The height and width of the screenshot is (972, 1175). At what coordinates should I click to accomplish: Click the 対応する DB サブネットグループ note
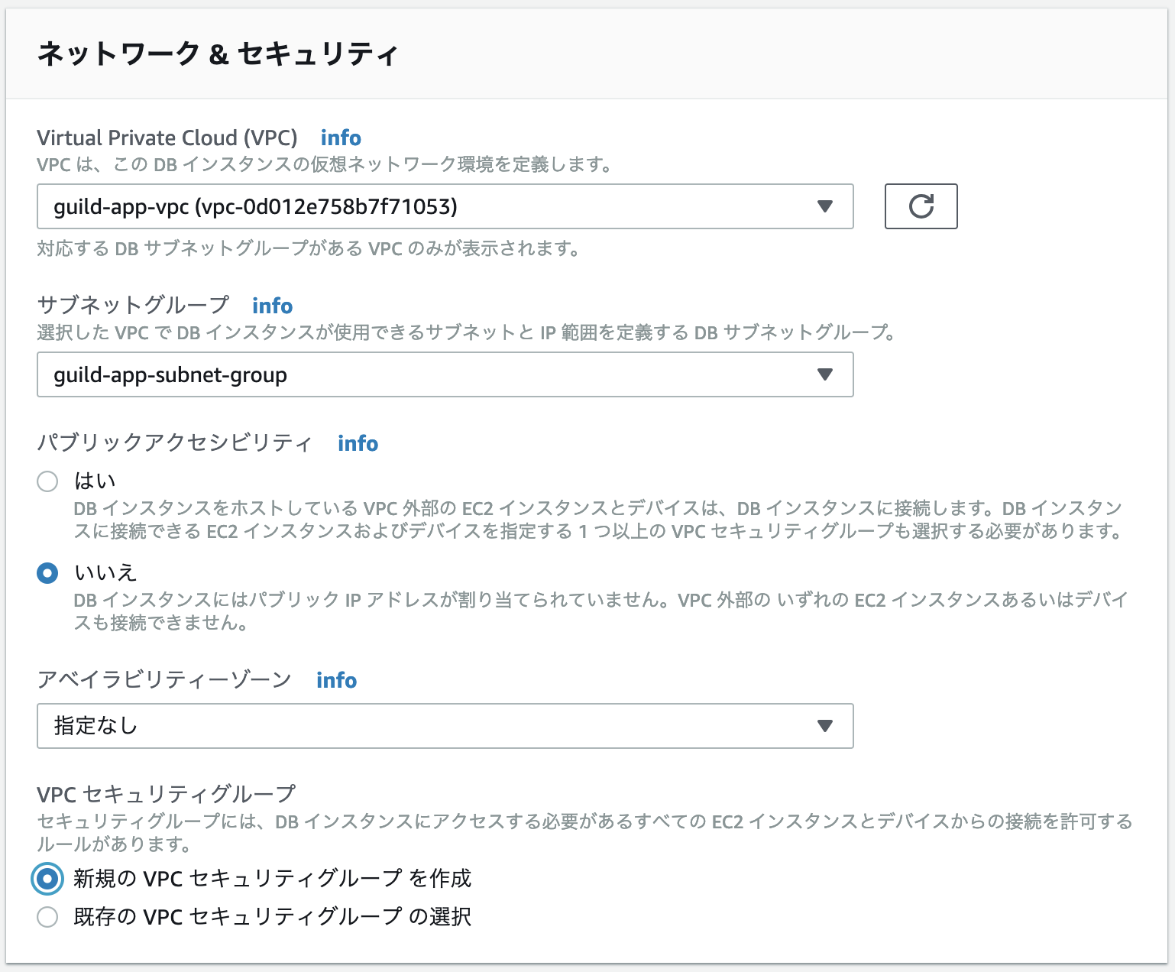[309, 248]
